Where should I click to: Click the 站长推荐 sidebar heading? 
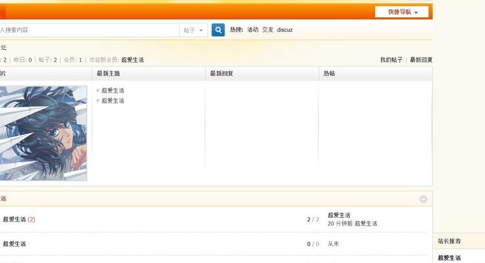point(449,241)
